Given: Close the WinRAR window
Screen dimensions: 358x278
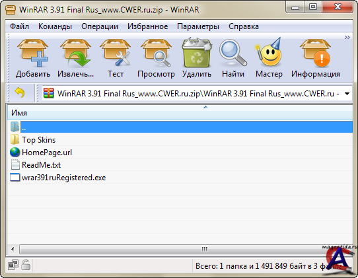Looking at the screenshot, I should tap(338, 7).
